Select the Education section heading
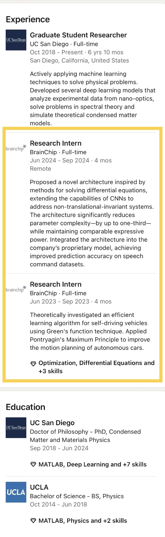The image size is (165, 537). [x=26, y=407]
